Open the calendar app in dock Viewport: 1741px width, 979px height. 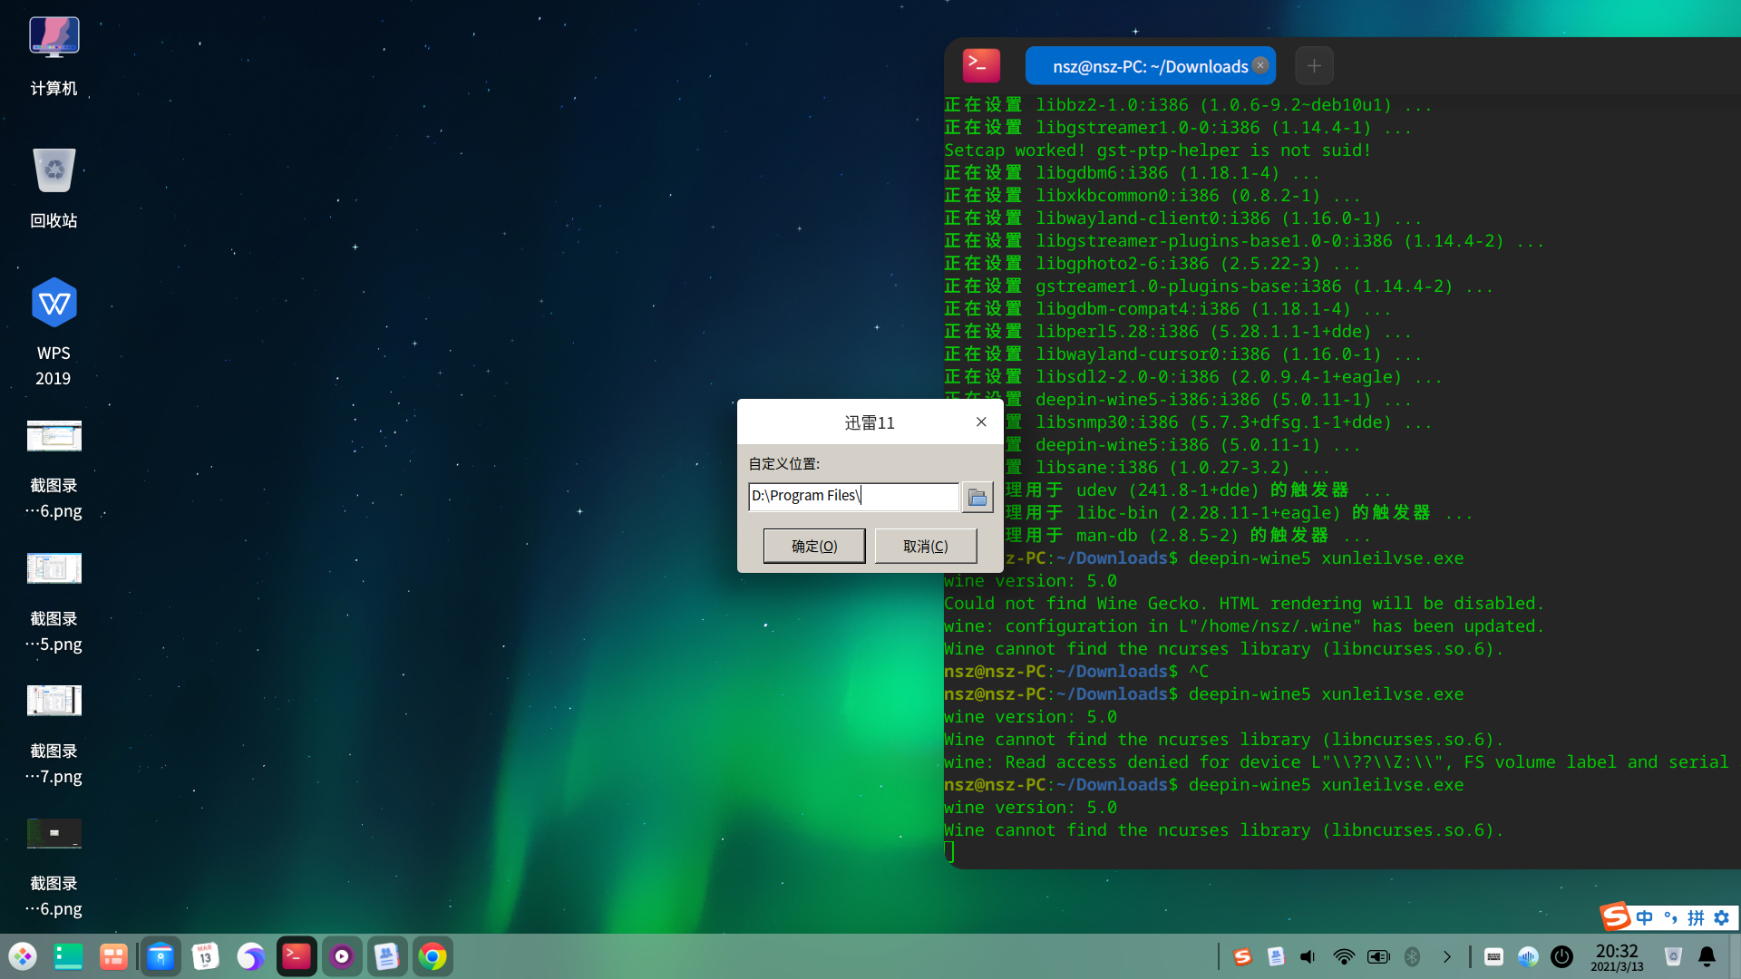pyautogui.click(x=206, y=956)
